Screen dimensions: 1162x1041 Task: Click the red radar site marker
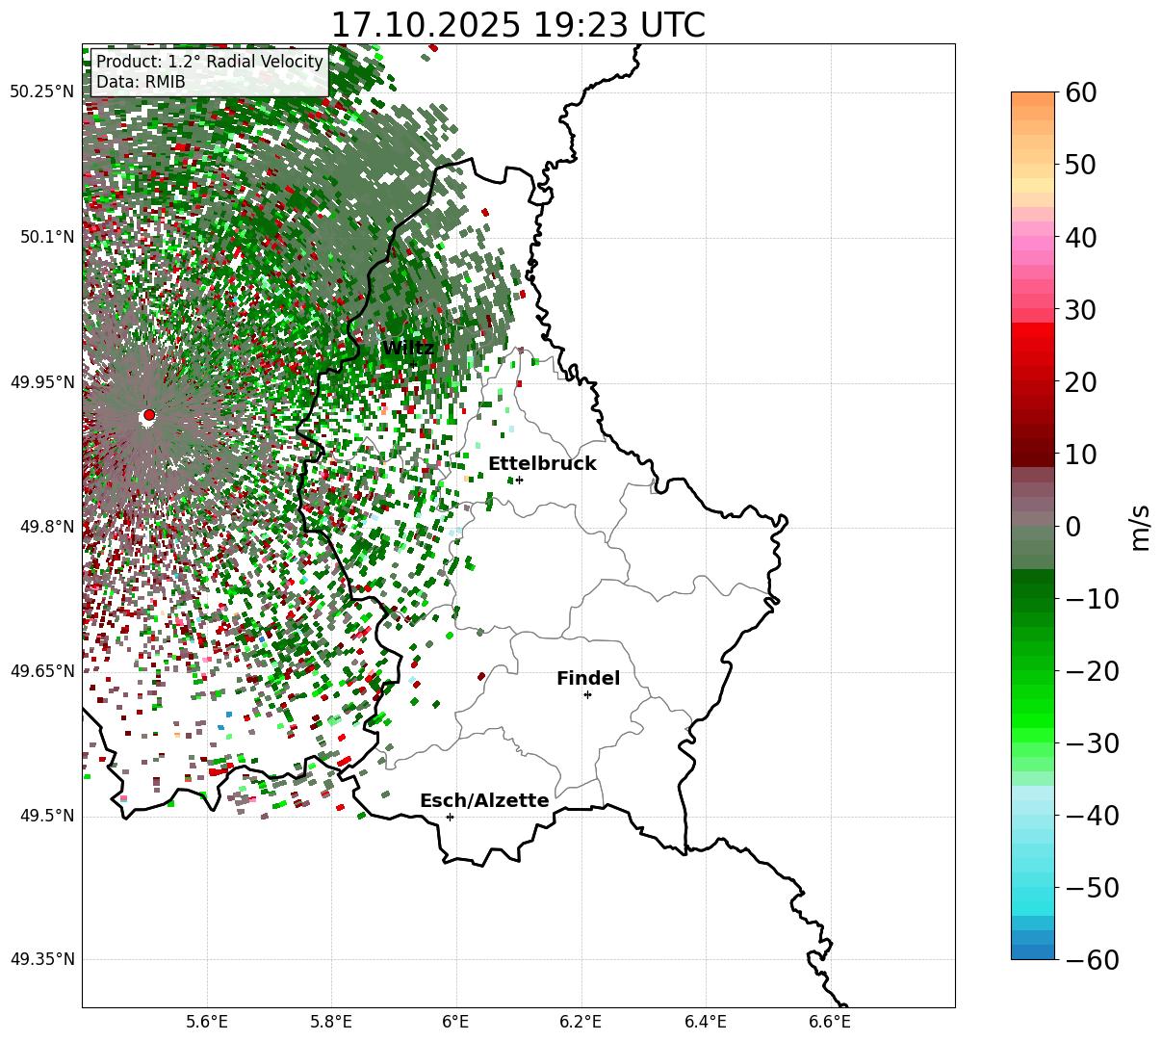tap(148, 415)
